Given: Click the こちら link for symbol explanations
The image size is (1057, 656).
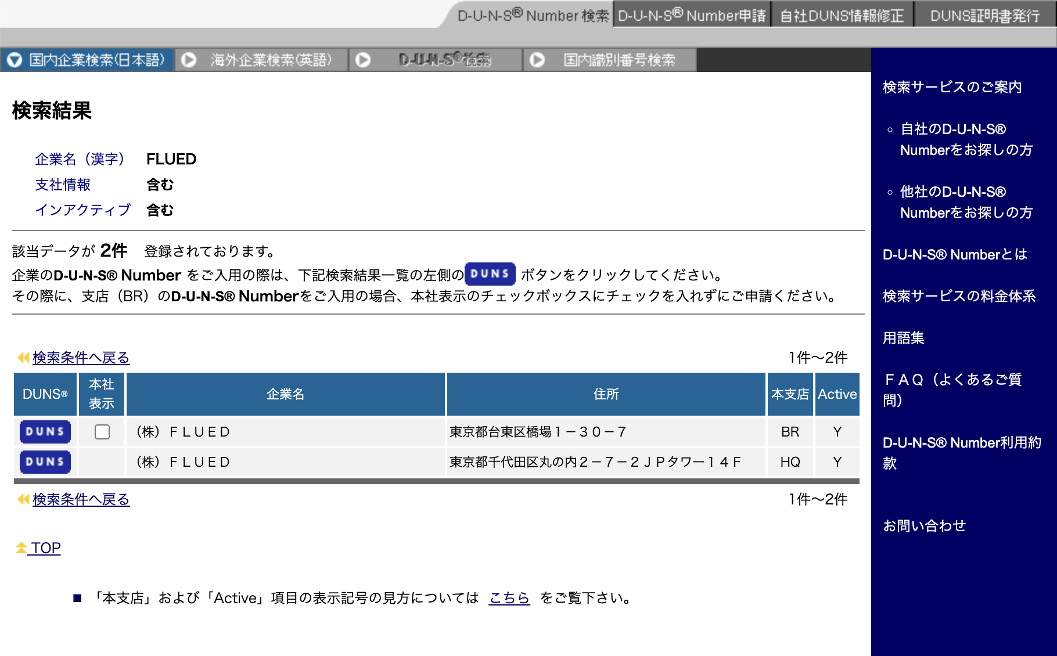Looking at the screenshot, I should pyautogui.click(x=509, y=598).
